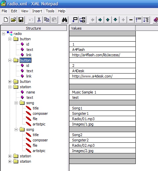Screen dimensions: 158x171
Task: Collapse the root radio node
Action: 4,34
